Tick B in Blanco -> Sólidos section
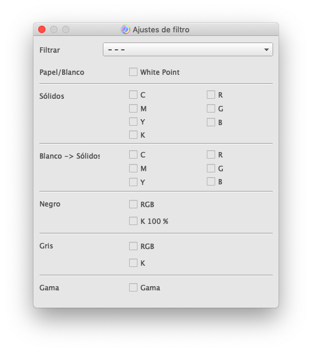 [x=211, y=181]
